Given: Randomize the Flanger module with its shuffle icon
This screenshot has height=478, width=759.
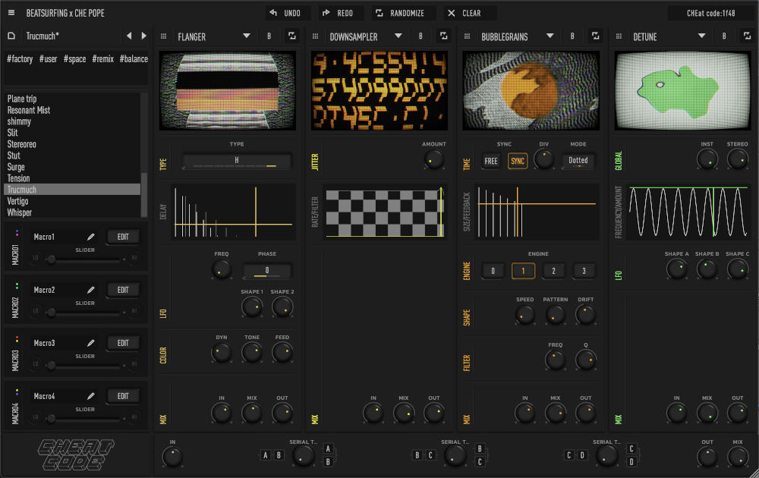Looking at the screenshot, I should (x=291, y=36).
